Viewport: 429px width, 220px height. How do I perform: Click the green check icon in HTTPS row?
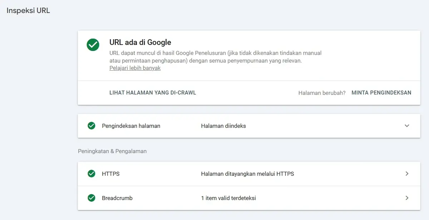tap(92, 174)
